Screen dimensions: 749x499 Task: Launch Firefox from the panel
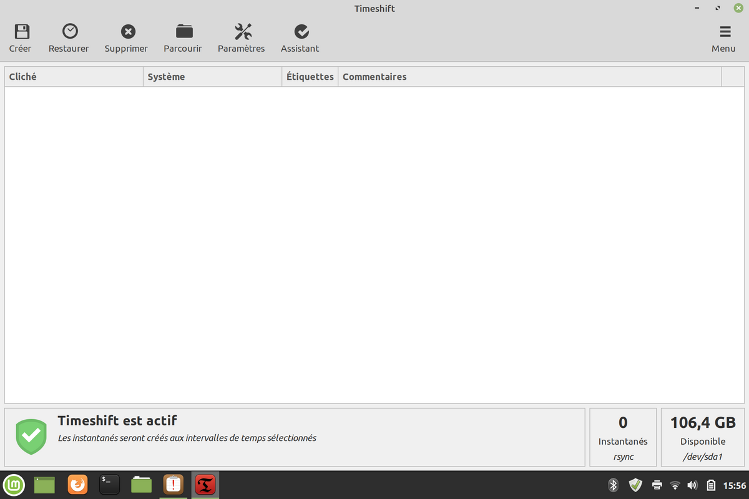pos(77,485)
